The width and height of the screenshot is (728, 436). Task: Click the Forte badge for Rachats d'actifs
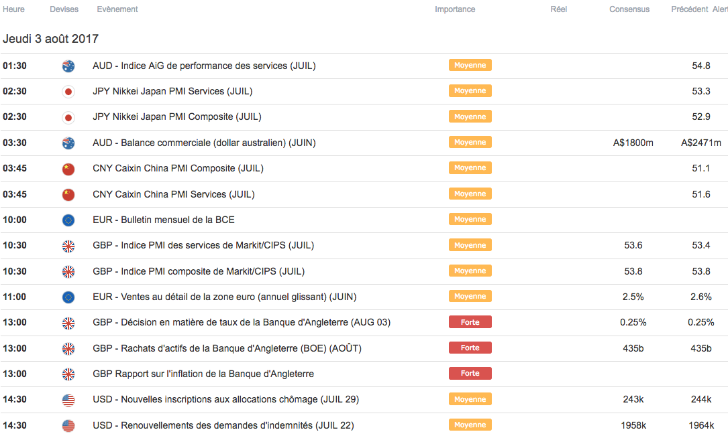pyautogui.click(x=470, y=348)
